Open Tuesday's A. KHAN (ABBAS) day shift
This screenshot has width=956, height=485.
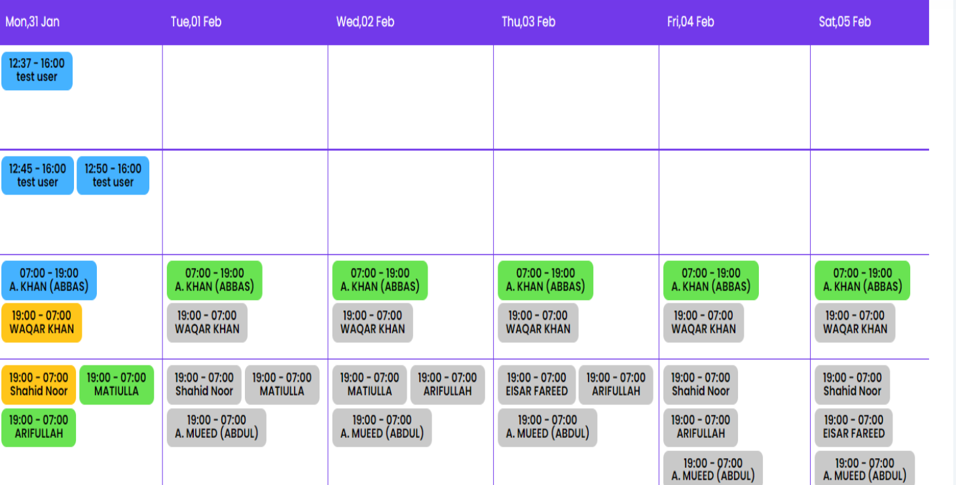pyautogui.click(x=215, y=280)
